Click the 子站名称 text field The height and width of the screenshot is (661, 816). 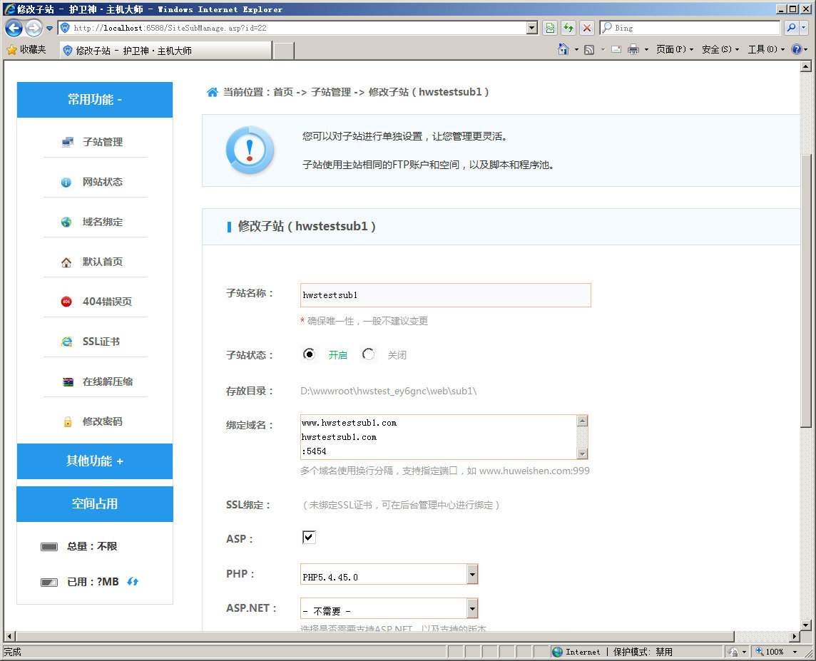pos(445,295)
